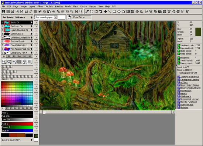The width and height of the screenshot is (203, 146).
Task: Toggle the mouse button indicator beside Color Picker
Action: (69, 17)
